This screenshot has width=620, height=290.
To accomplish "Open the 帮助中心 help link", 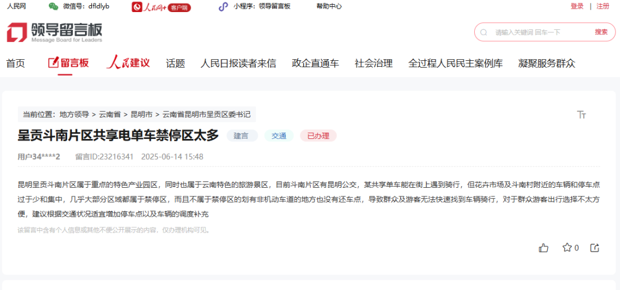I will tap(329, 6).
